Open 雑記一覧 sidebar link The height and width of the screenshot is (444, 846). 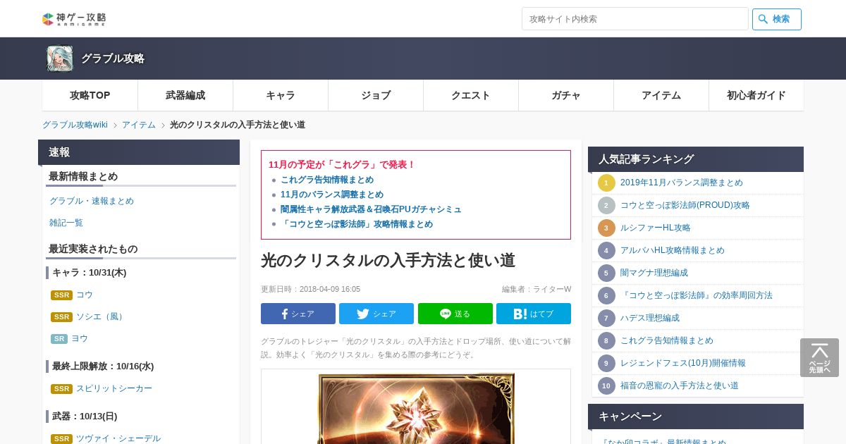[66, 223]
